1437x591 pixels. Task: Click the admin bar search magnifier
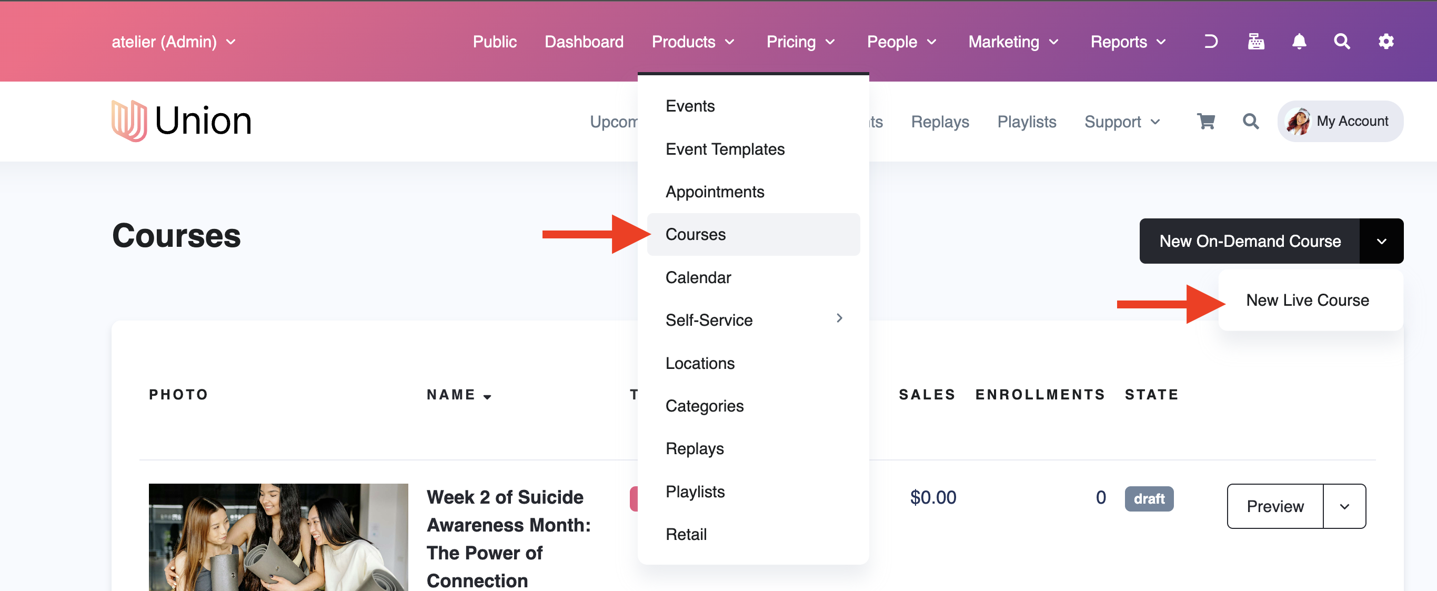(1342, 41)
